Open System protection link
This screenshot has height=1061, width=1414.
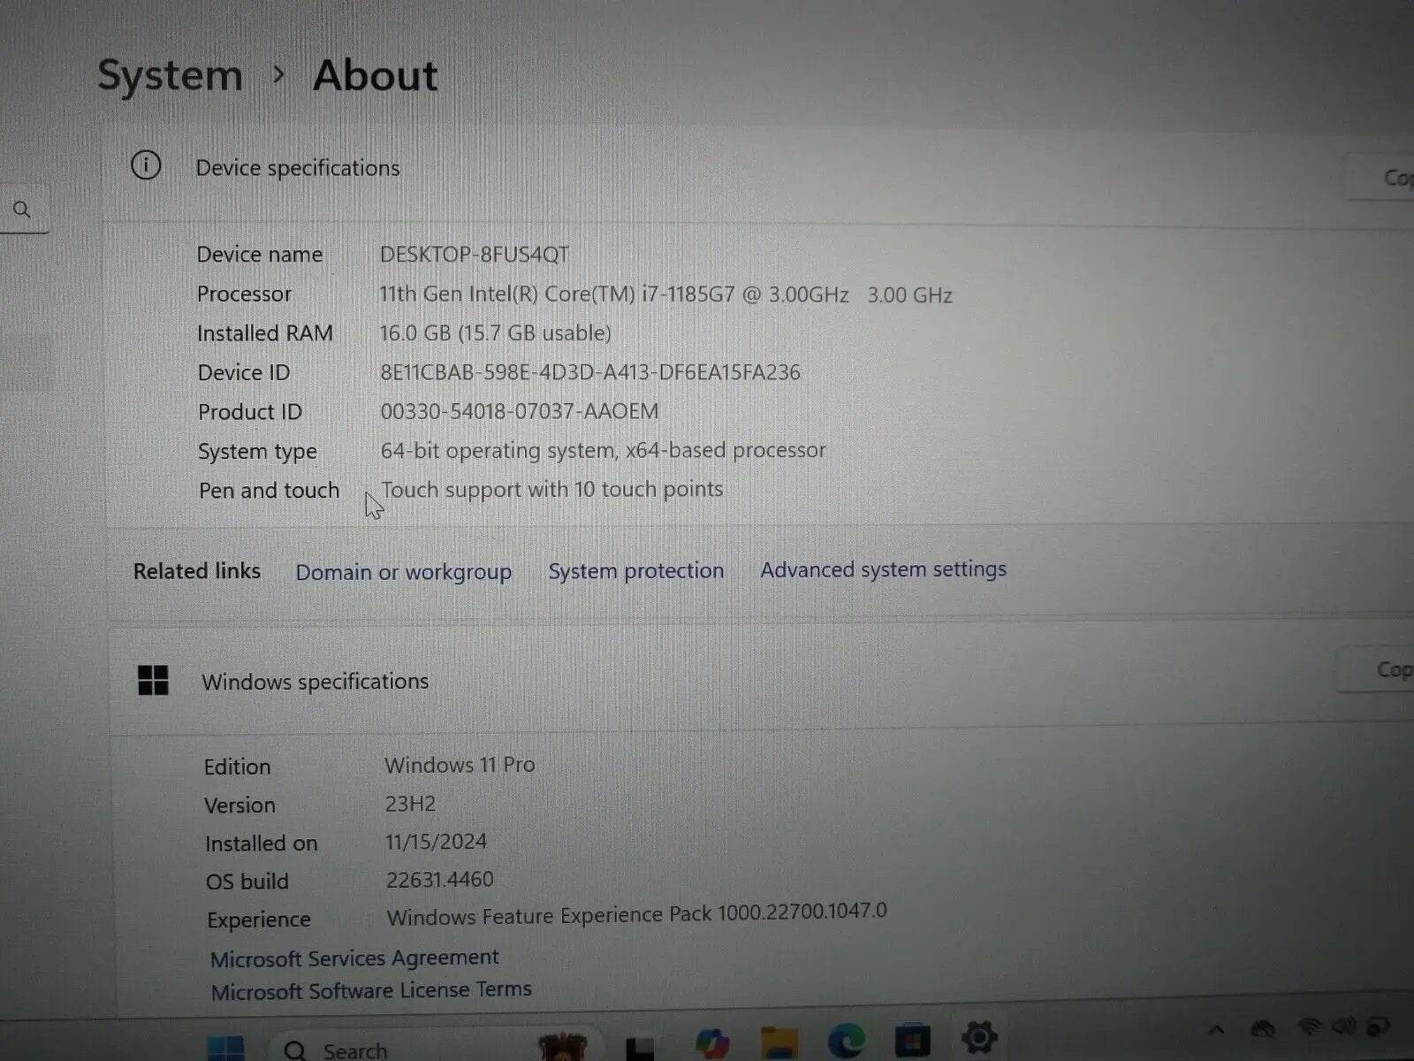coord(635,570)
